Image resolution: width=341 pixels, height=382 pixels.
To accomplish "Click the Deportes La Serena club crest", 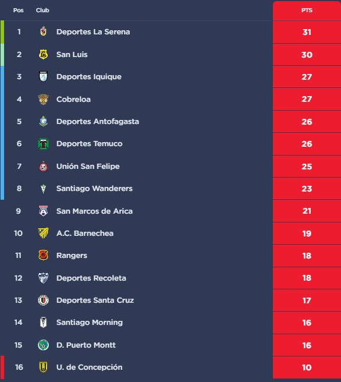I will (43, 31).
